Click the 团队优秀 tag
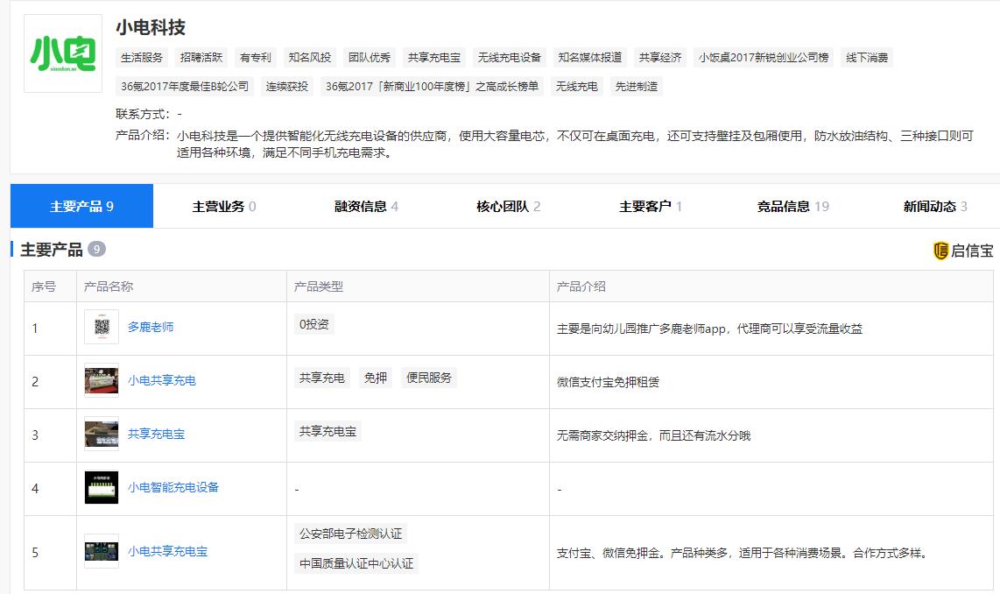 pyautogui.click(x=370, y=58)
